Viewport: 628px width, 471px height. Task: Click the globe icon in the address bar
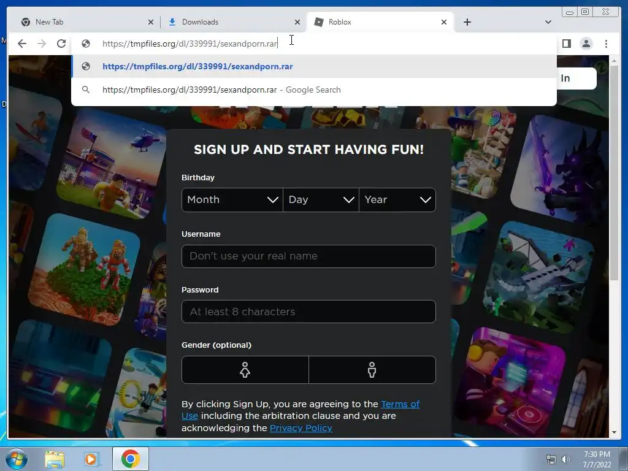pyautogui.click(x=86, y=44)
